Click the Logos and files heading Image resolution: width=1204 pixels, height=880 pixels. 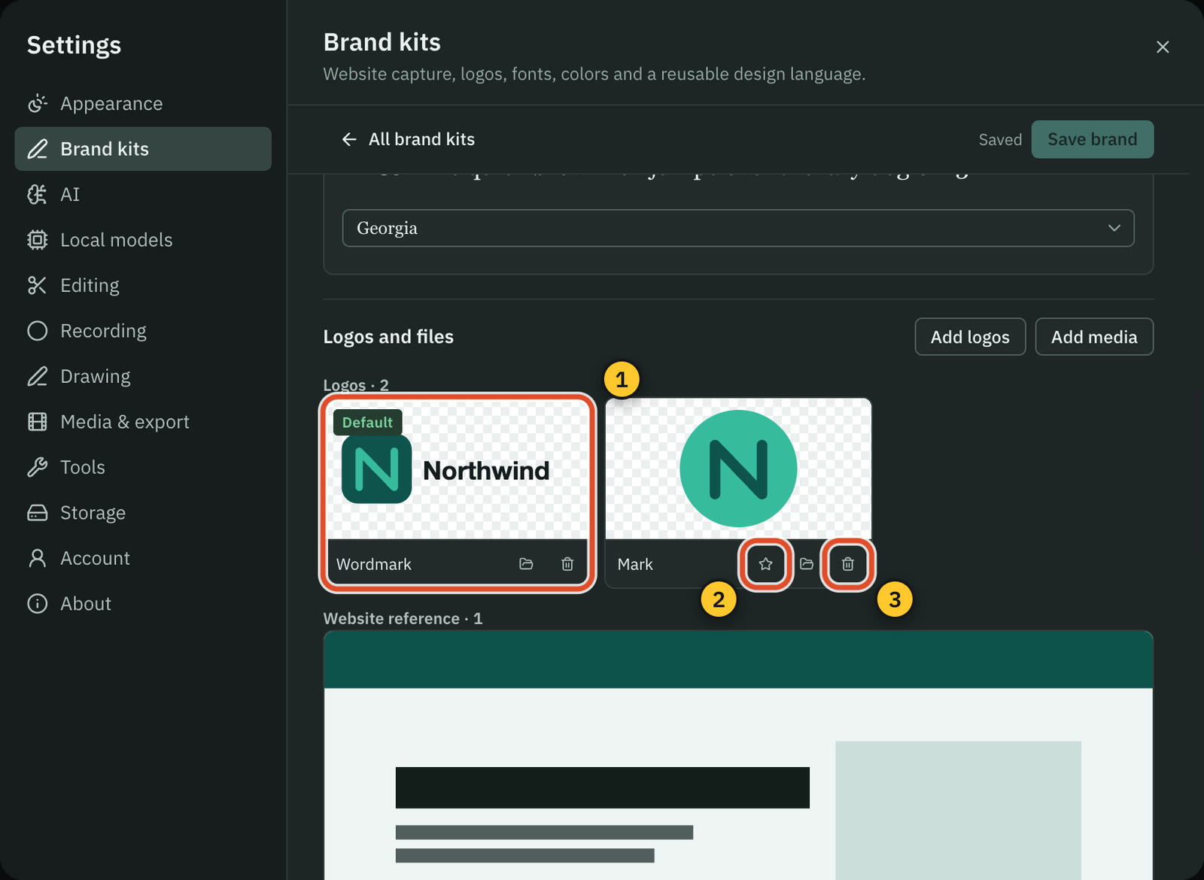coord(388,337)
